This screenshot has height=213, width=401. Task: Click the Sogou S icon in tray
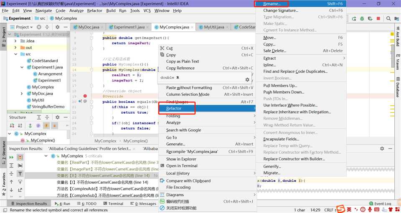(x=341, y=209)
